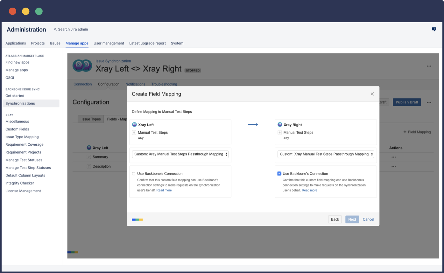Click the Summary field row text
444x273 pixels.
(x=100, y=157)
